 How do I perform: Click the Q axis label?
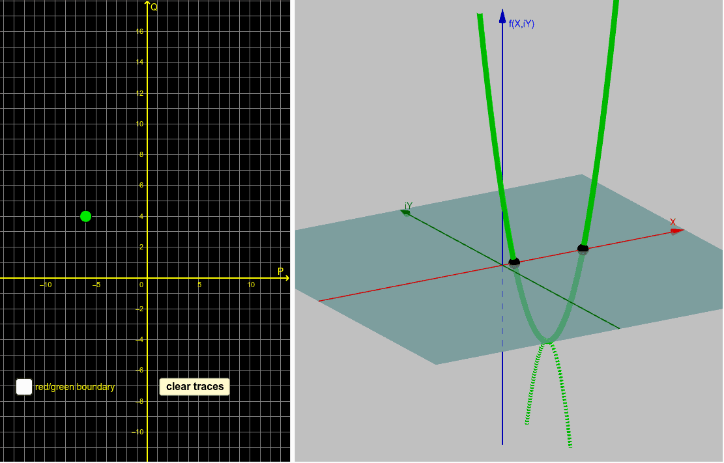click(154, 7)
